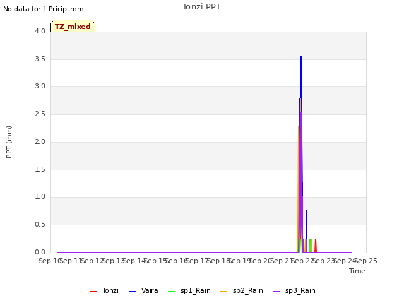
Task: Click the Vaira legend entry
Action: 143,290
